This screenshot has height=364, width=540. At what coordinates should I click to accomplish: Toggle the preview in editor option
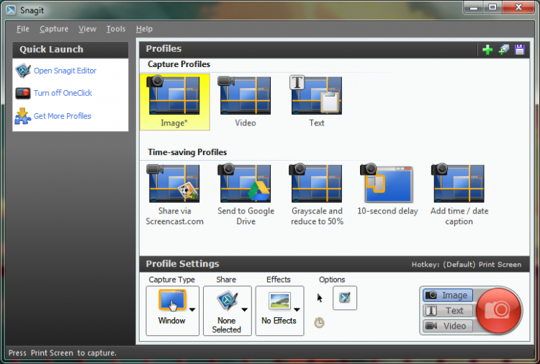pyautogui.click(x=345, y=298)
